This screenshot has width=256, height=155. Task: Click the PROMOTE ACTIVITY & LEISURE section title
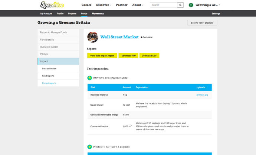[x=112, y=147]
